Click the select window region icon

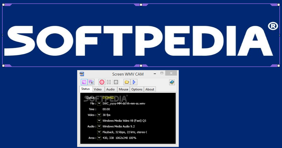91,82
